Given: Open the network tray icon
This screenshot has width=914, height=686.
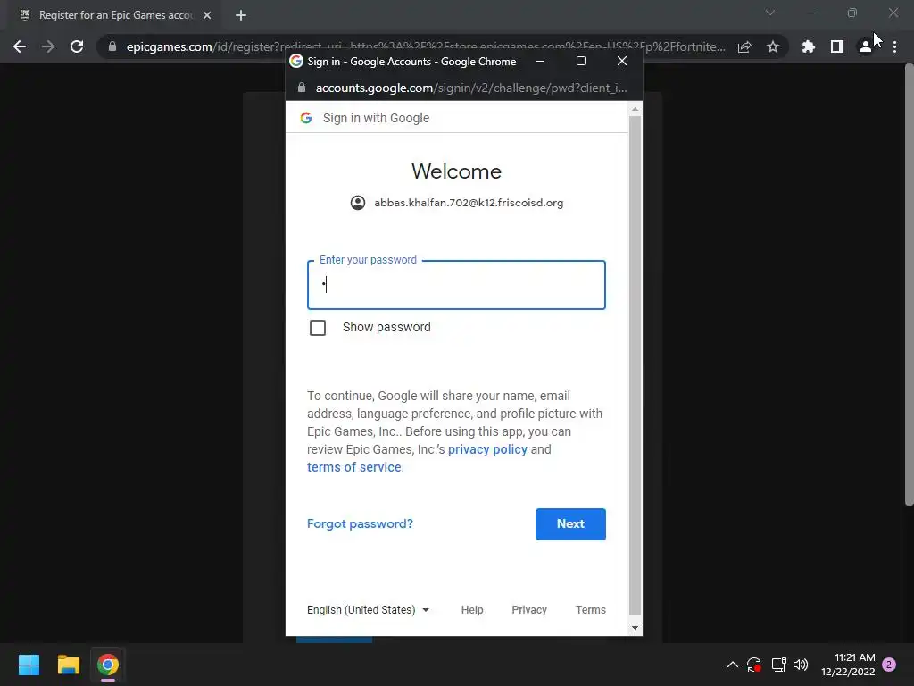Looking at the screenshot, I should (x=778, y=665).
